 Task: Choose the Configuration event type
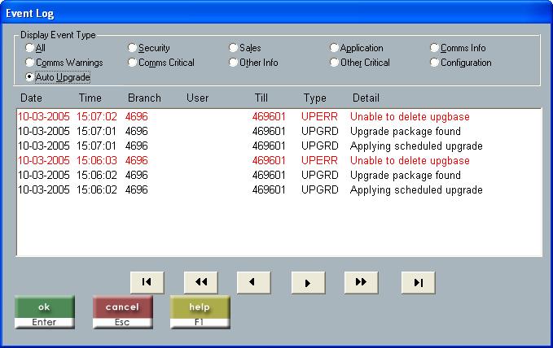pos(461,63)
